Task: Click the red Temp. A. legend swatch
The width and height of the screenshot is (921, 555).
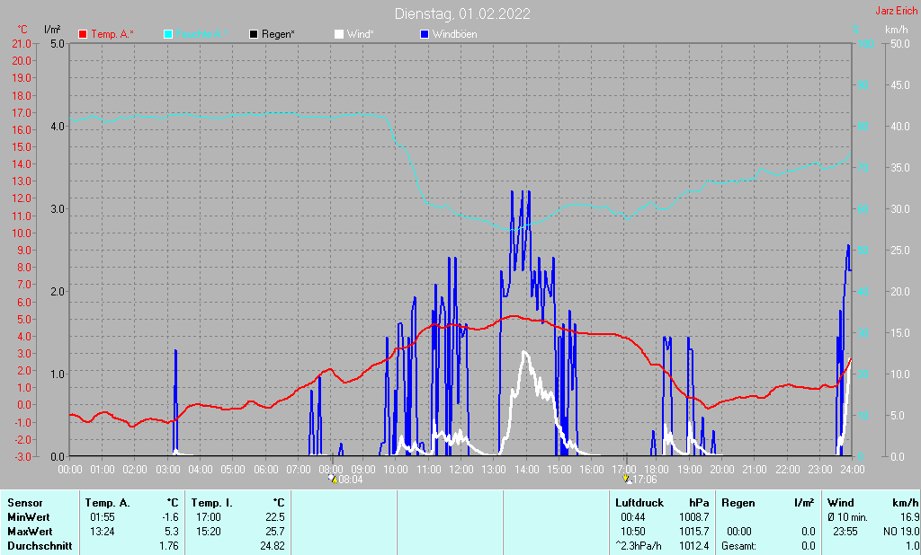Action: (x=83, y=34)
